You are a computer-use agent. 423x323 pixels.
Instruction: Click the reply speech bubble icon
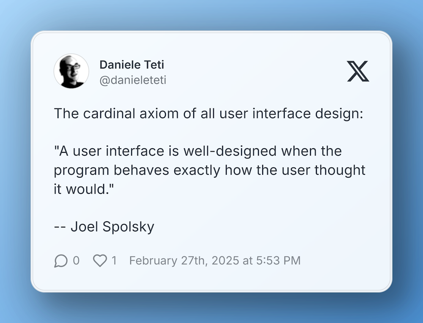tap(60, 261)
